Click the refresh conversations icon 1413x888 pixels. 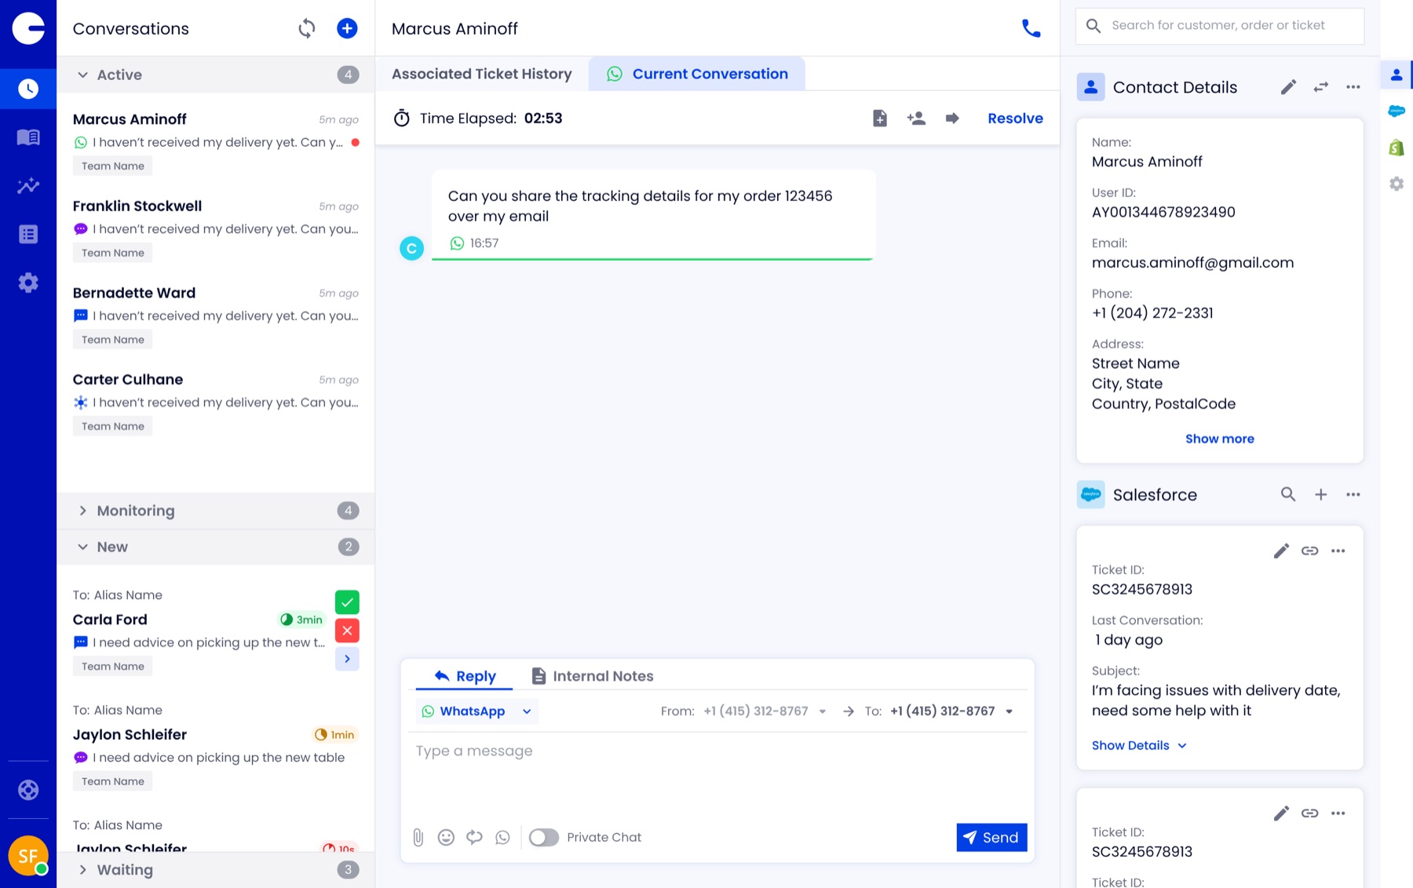pyautogui.click(x=307, y=28)
